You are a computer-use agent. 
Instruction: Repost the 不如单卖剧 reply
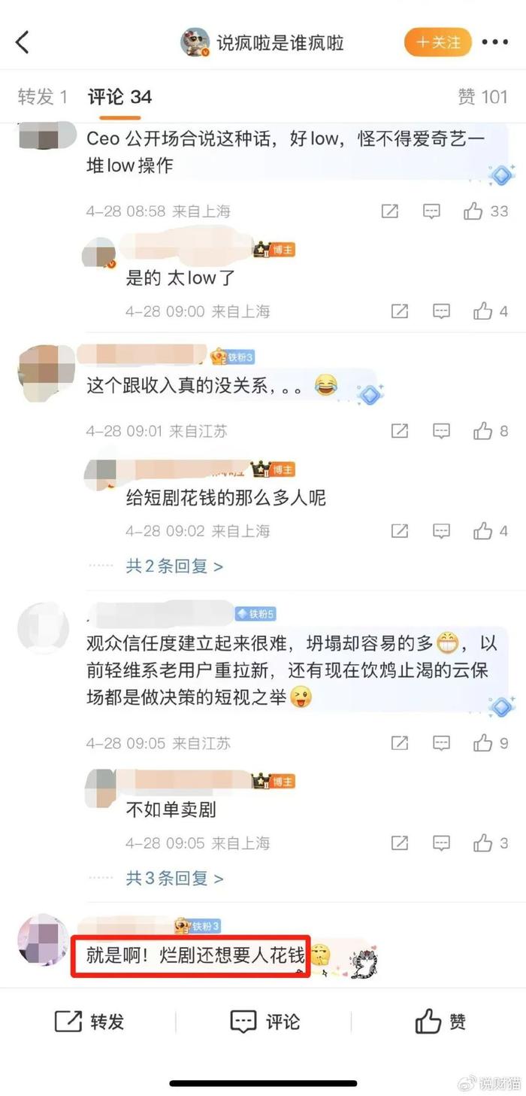pos(400,843)
